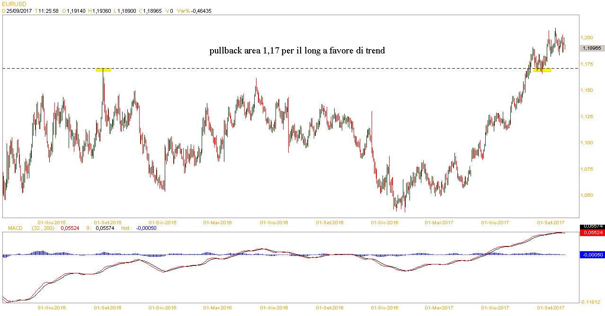
Task: Select the dashed horizontal 1,17 level line
Action: tap(290, 68)
